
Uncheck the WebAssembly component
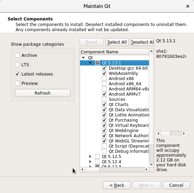[104, 73]
